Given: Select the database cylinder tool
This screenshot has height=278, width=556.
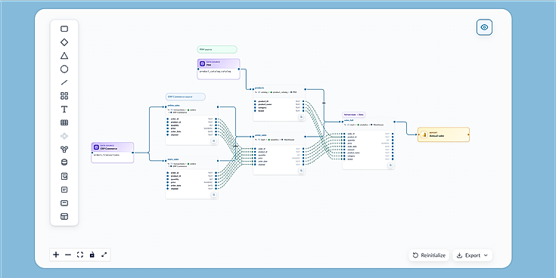Looking at the screenshot, I should [x=64, y=162].
